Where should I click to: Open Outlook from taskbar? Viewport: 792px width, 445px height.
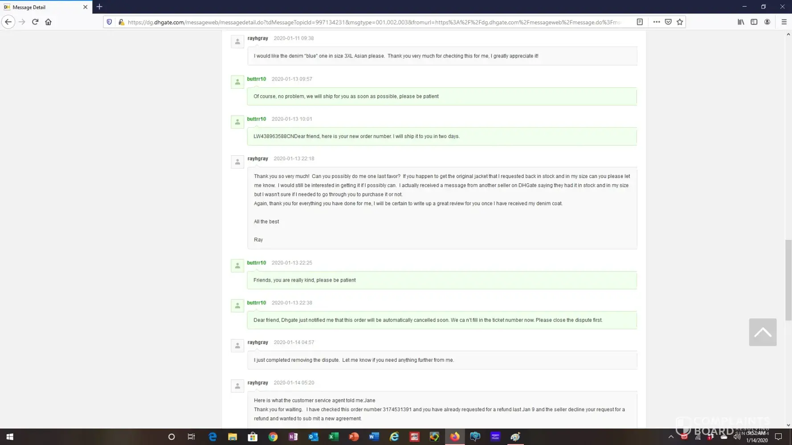(313, 437)
